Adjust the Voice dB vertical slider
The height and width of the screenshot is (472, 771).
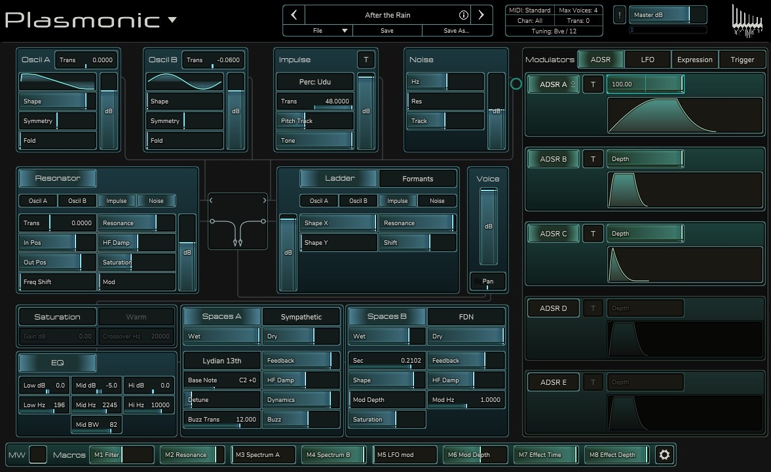click(x=488, y=227)
